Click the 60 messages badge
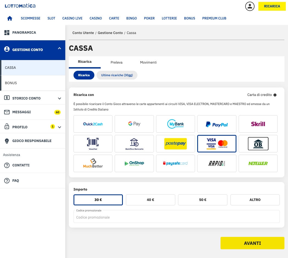 [58, 112]
